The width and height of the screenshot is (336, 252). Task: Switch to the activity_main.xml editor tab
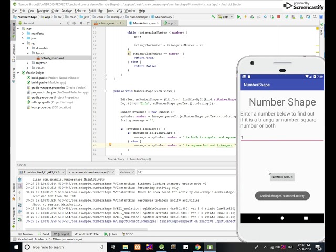click(109, 23)
